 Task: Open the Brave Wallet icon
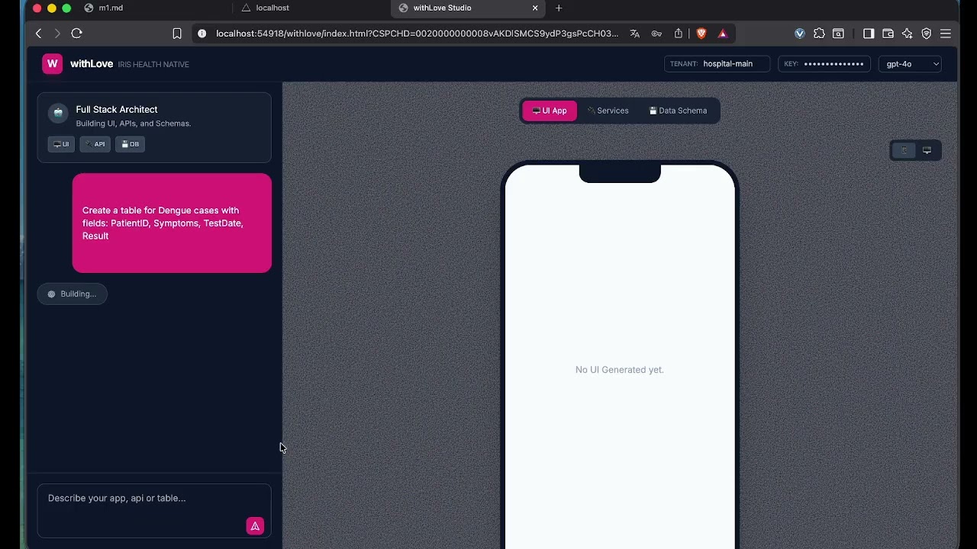[x=888, y=34]
